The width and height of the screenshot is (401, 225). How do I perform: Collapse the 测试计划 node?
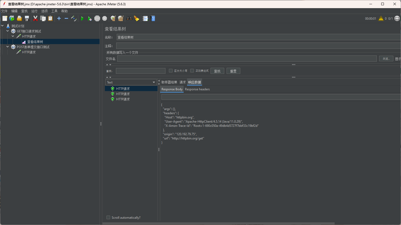click(2, 26)
